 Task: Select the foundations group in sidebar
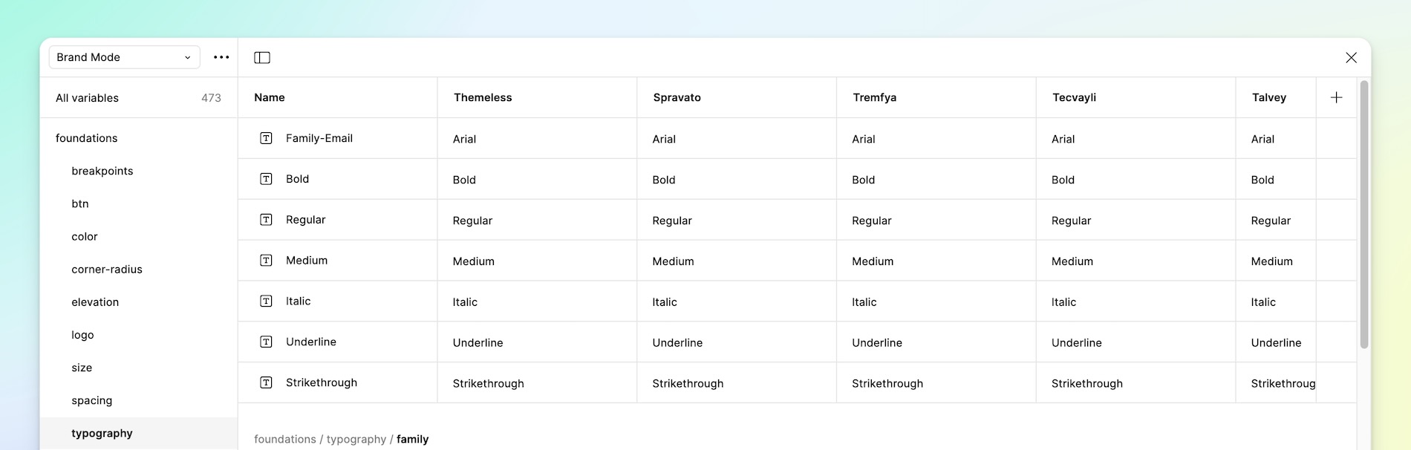click(x=87, y=138)
